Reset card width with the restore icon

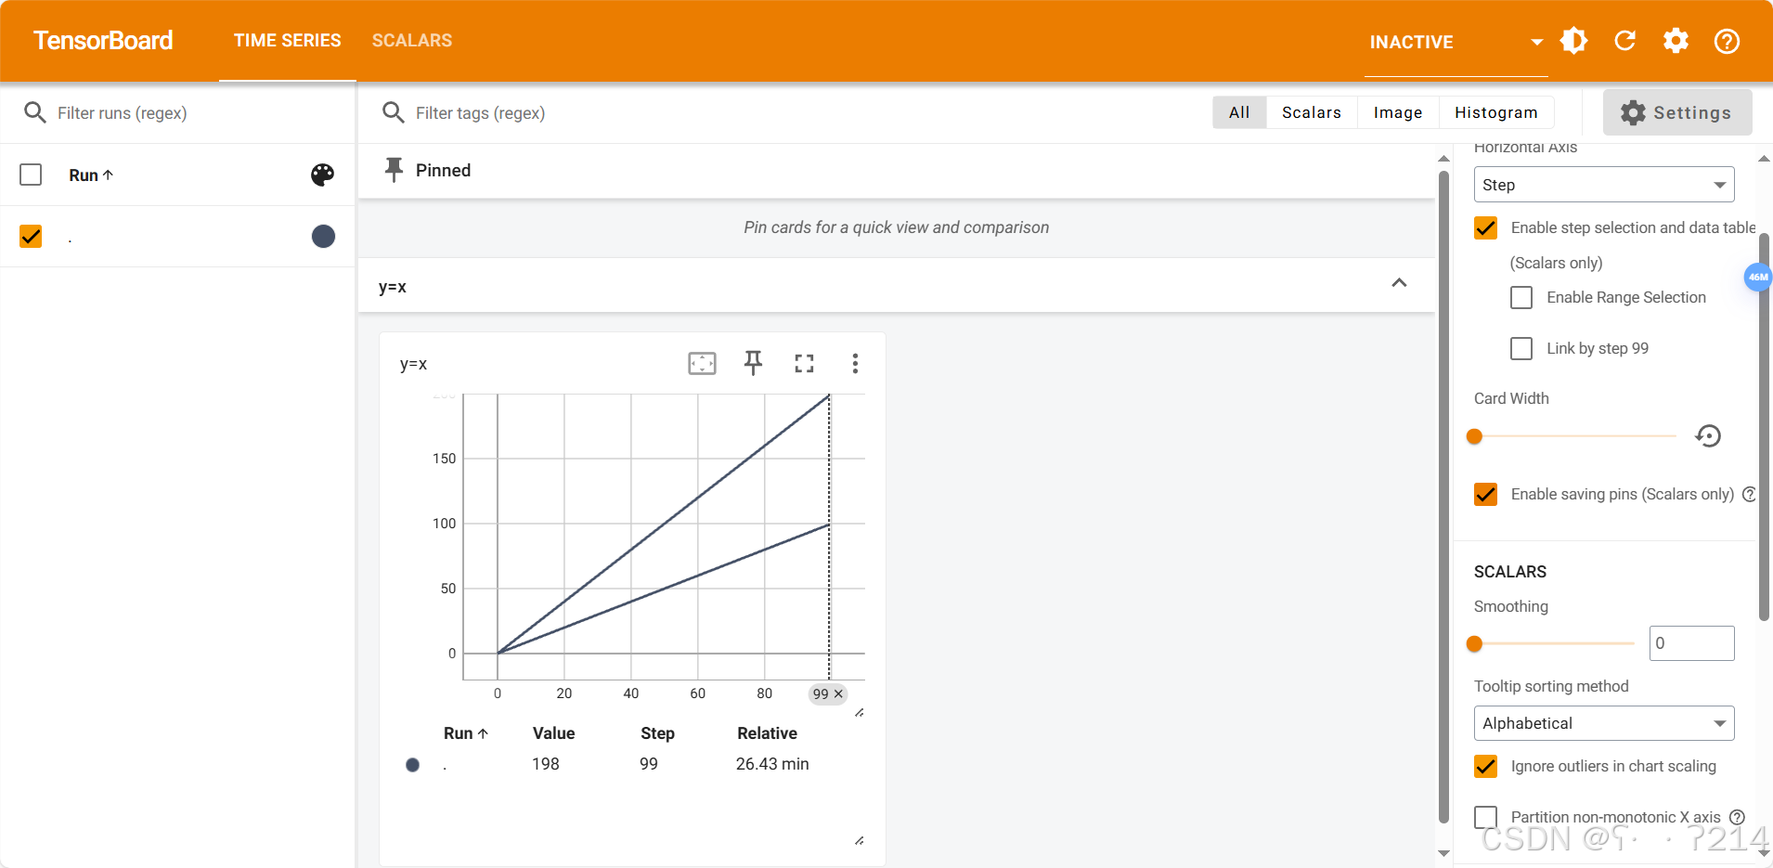click(1708, 435)
